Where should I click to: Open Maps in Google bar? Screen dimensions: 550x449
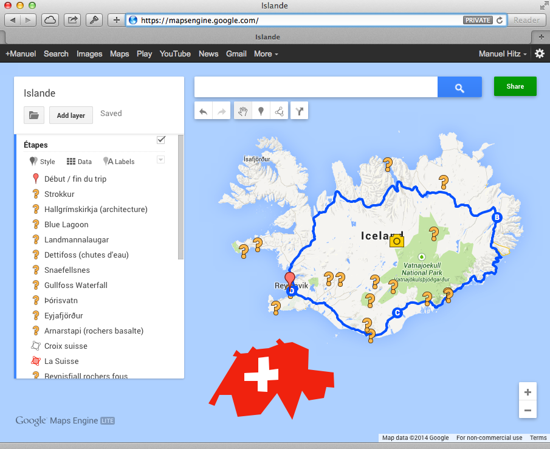(120, 53)
